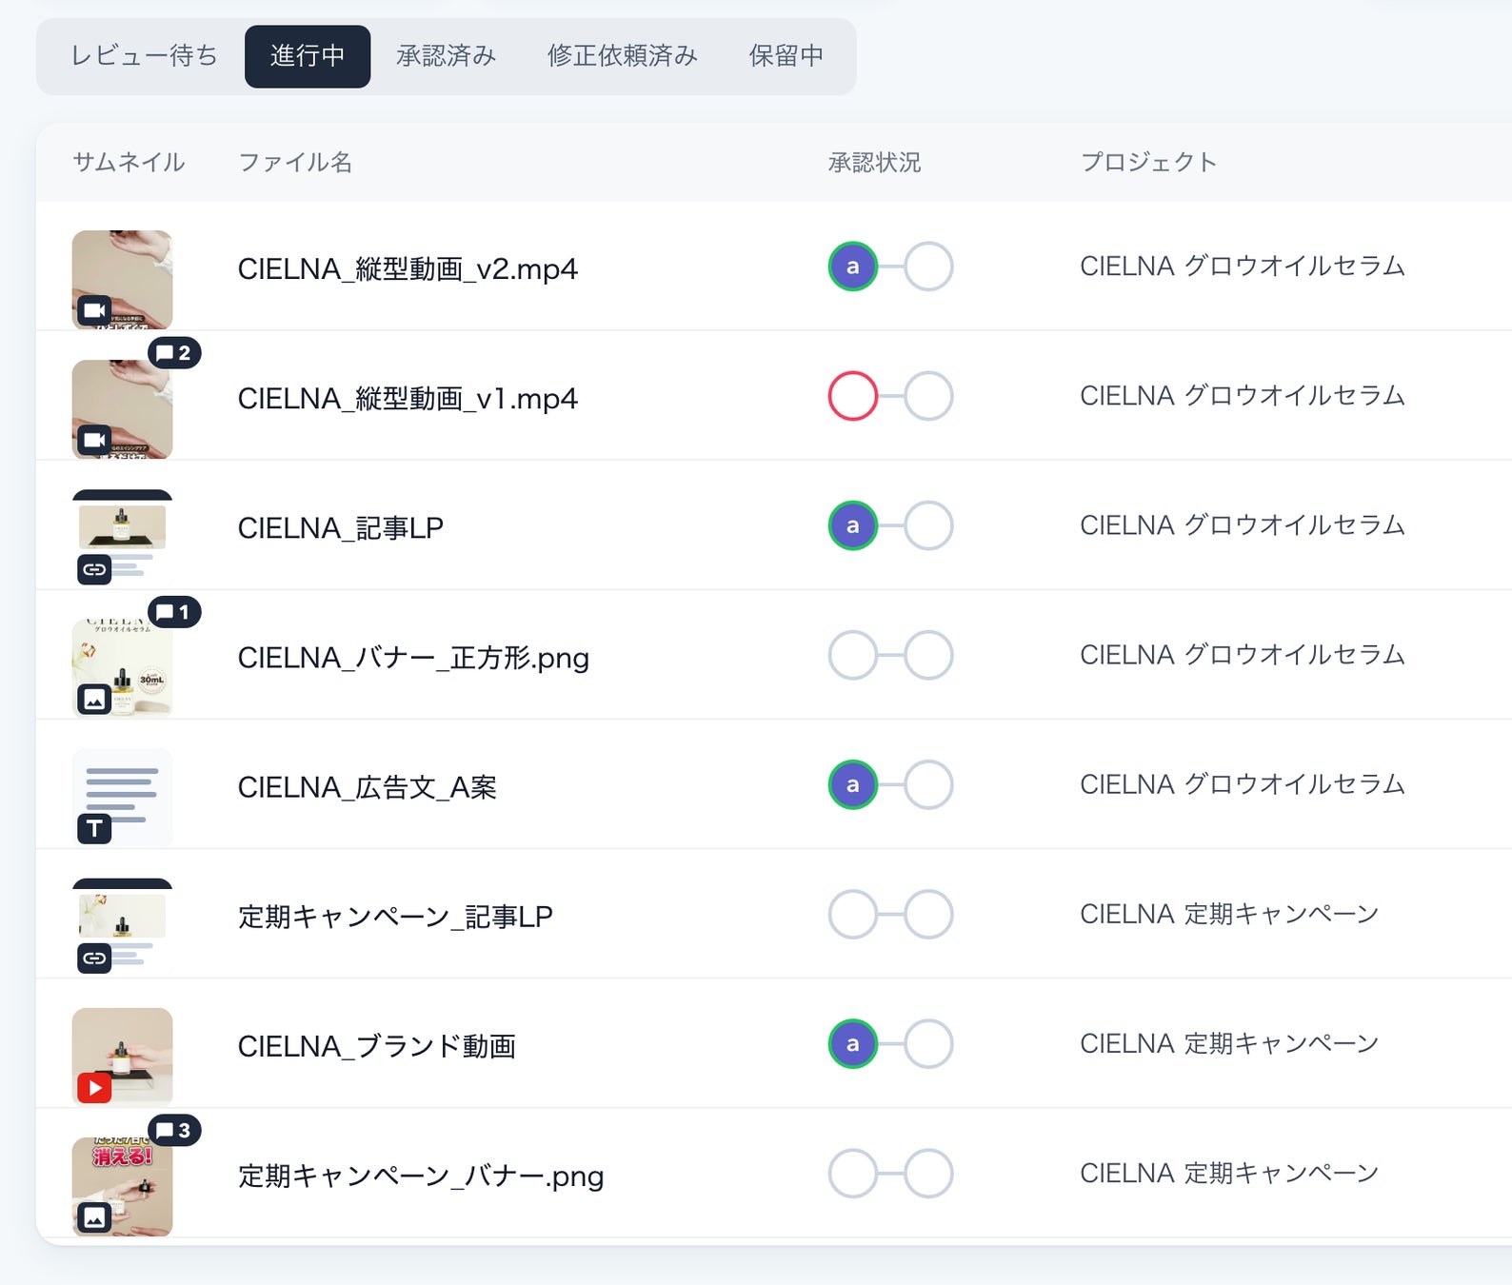Open the 修正依頼済み tab

pos(623,56)
